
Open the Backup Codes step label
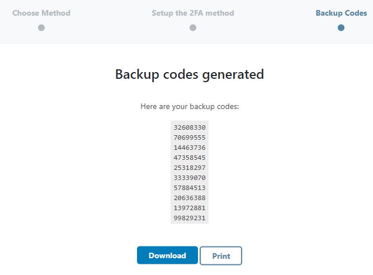click(x=341, y=13)
